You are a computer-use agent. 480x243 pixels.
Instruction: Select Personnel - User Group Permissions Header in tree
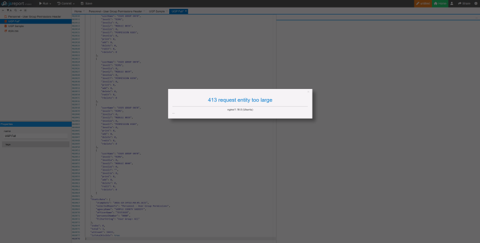tap(34, 16)
